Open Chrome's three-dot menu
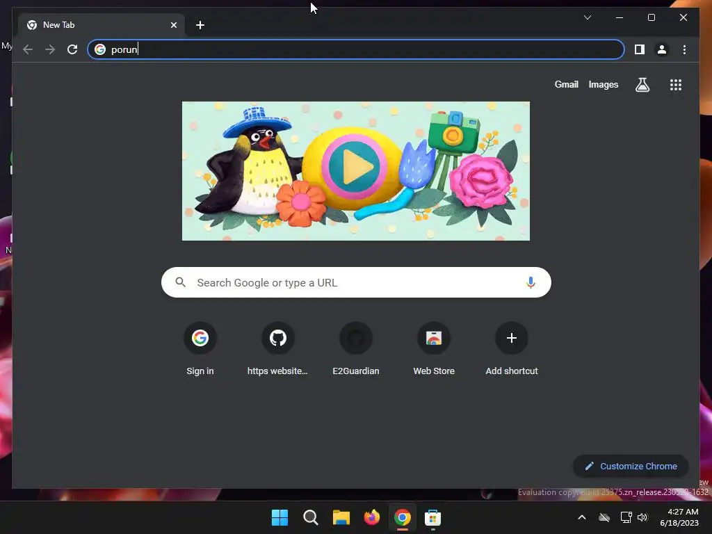This screenshot has width=712, height=534. click(684, 49)
